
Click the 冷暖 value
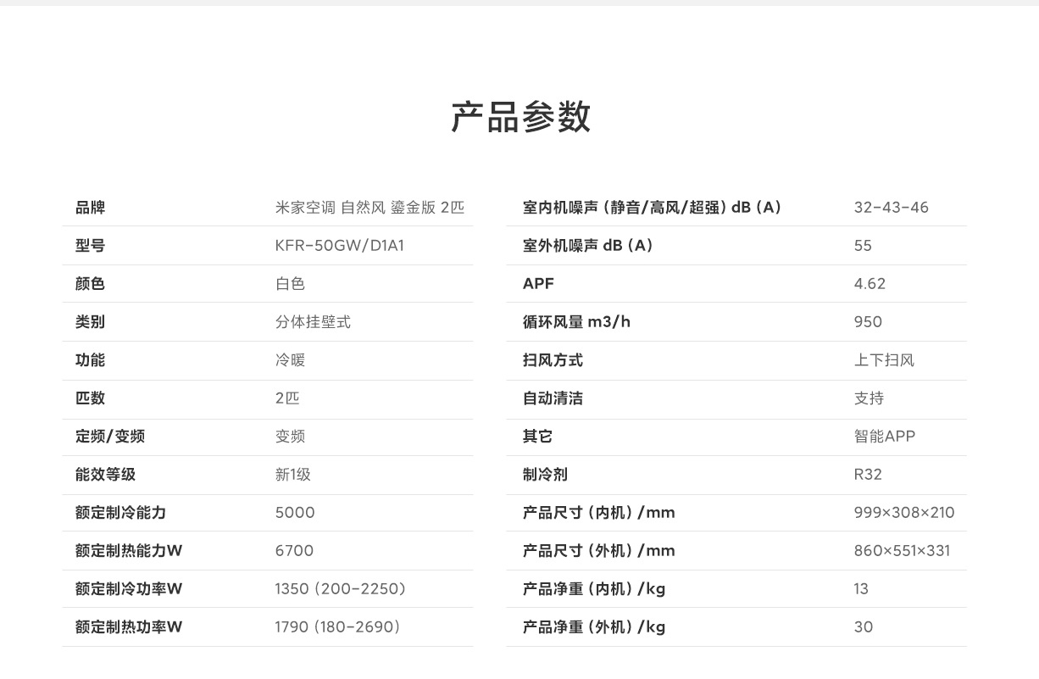click(x=290, y=360)
